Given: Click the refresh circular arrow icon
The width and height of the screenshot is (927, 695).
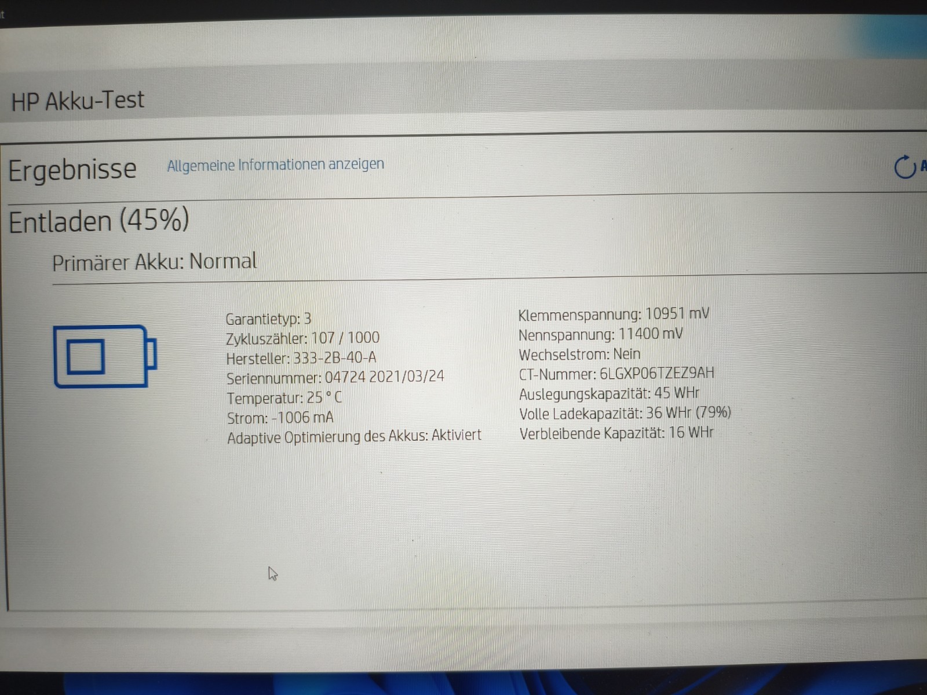Looking at the screenshot, I should click(904, 167).
